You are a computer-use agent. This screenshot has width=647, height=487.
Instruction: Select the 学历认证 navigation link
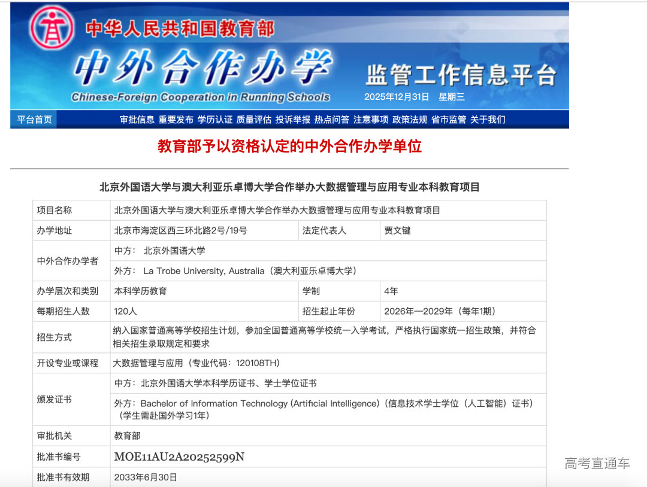215,120
